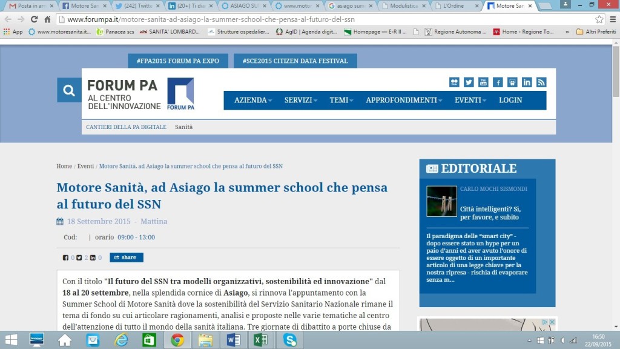
Task: Close the advertisement with X icon
Action: point(552,322)
